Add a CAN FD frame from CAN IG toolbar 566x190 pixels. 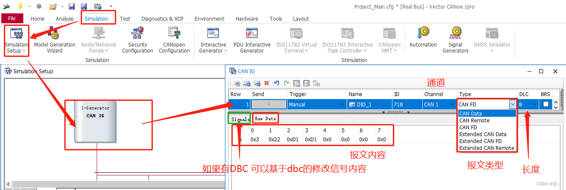pos(247,83)
